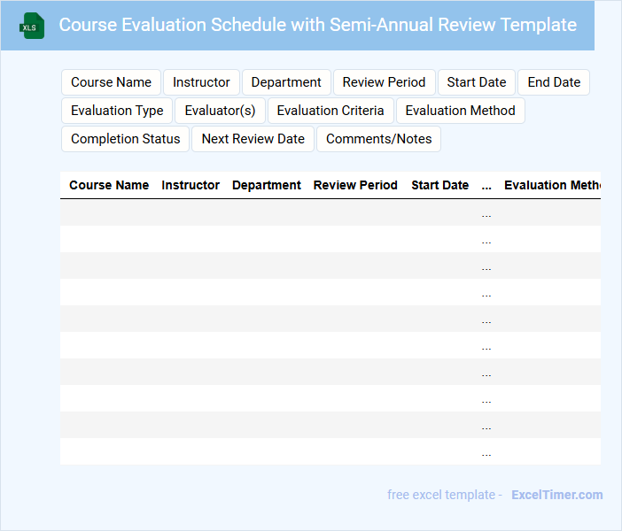Click the page title heading text
The image size is (622, 531).
click(x=317, y=25)
